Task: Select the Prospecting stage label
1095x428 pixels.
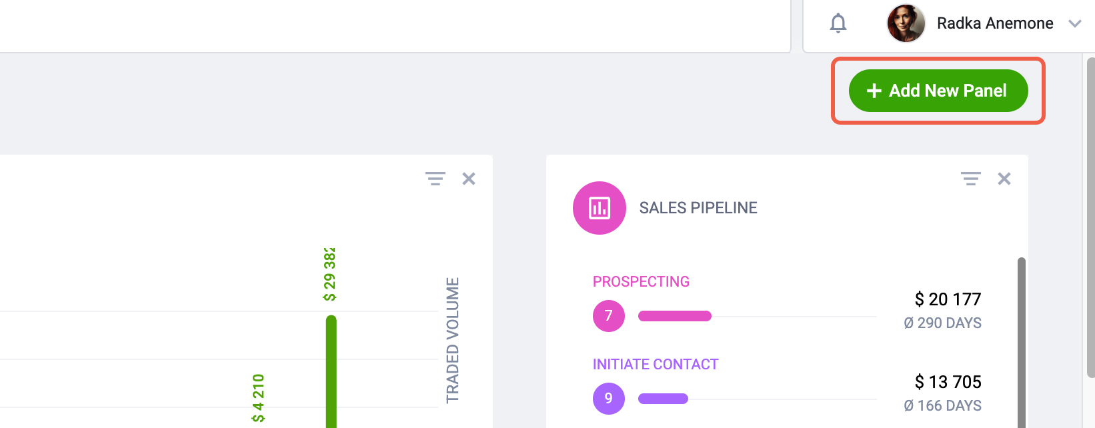Action: [x=641, y=282]
